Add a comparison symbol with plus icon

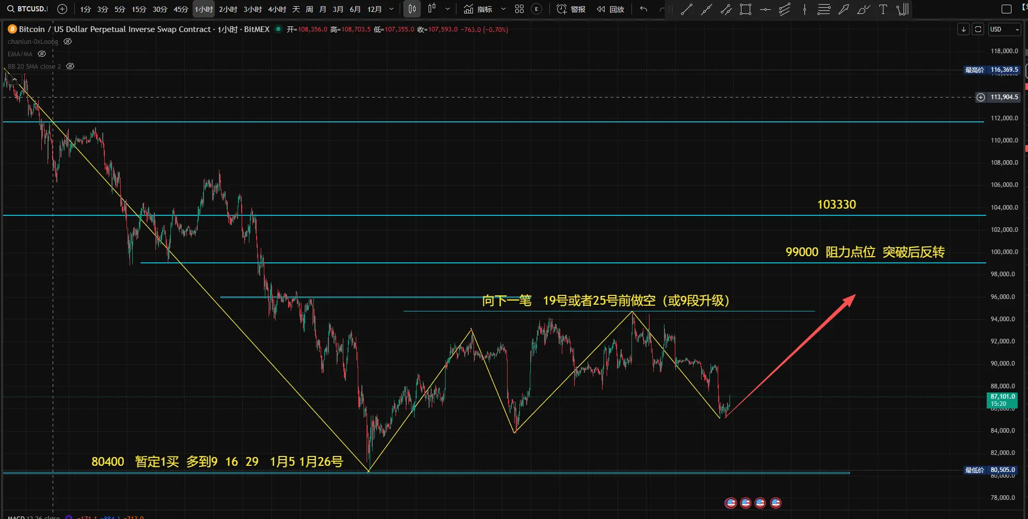(62, 9)
